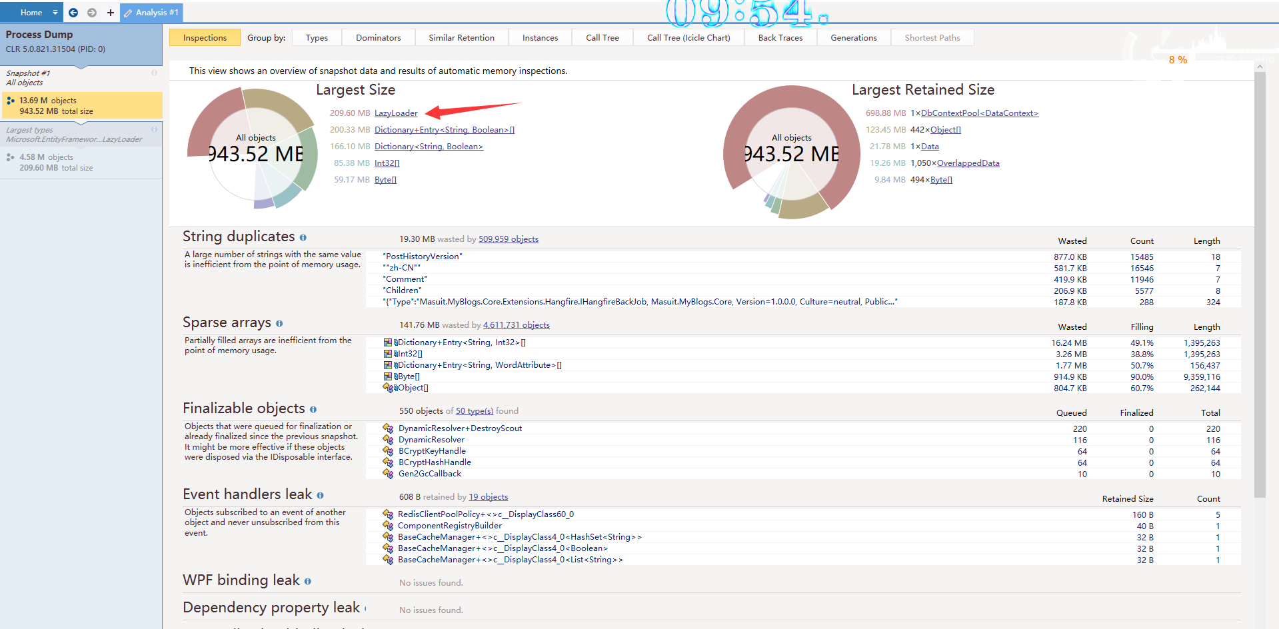Click the plus icon to add tab
The image size is (1279, 629).
111,13
